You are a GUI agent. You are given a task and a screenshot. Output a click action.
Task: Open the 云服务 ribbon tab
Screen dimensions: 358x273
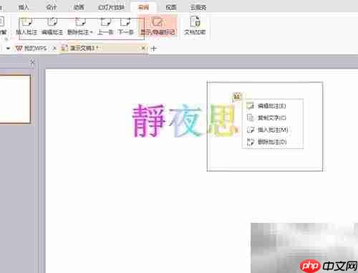[198, 7]
